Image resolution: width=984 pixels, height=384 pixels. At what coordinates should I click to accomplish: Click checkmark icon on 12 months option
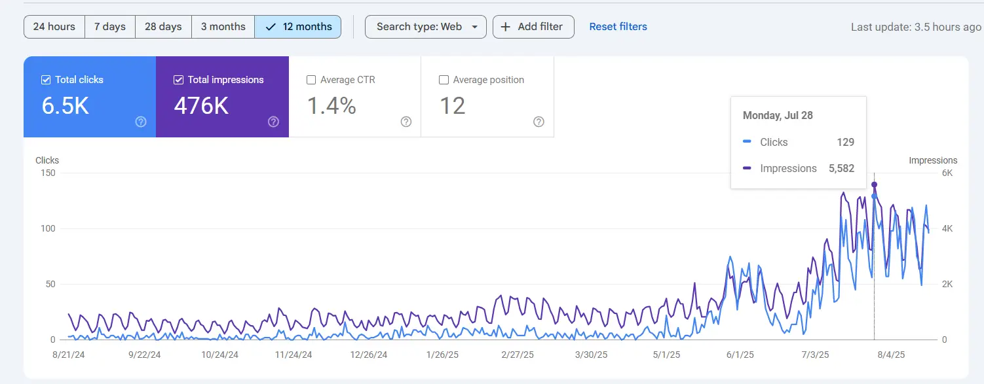271,27
